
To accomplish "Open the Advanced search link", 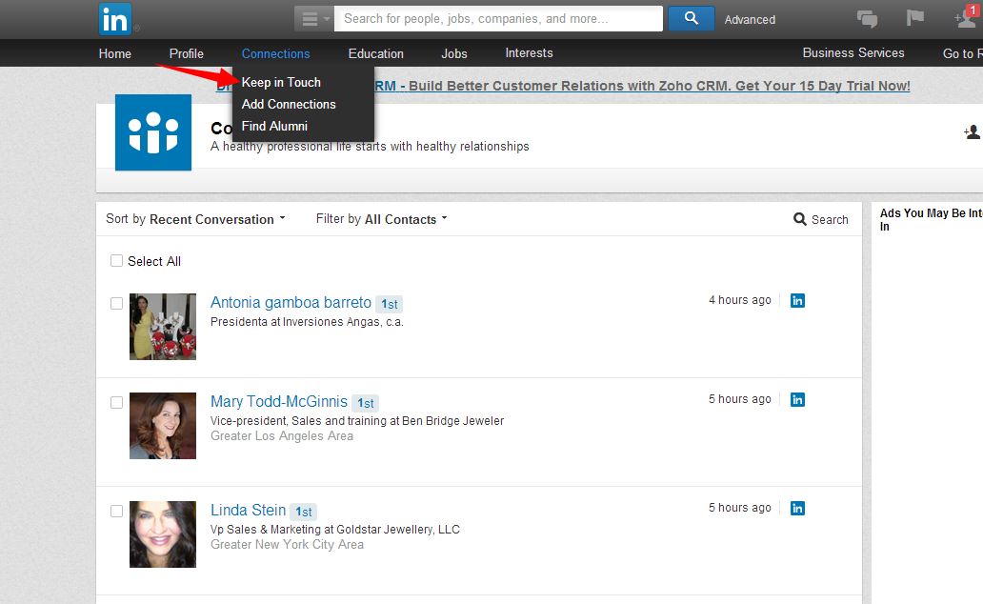I will pyautogui.click(x=750, y=20).
